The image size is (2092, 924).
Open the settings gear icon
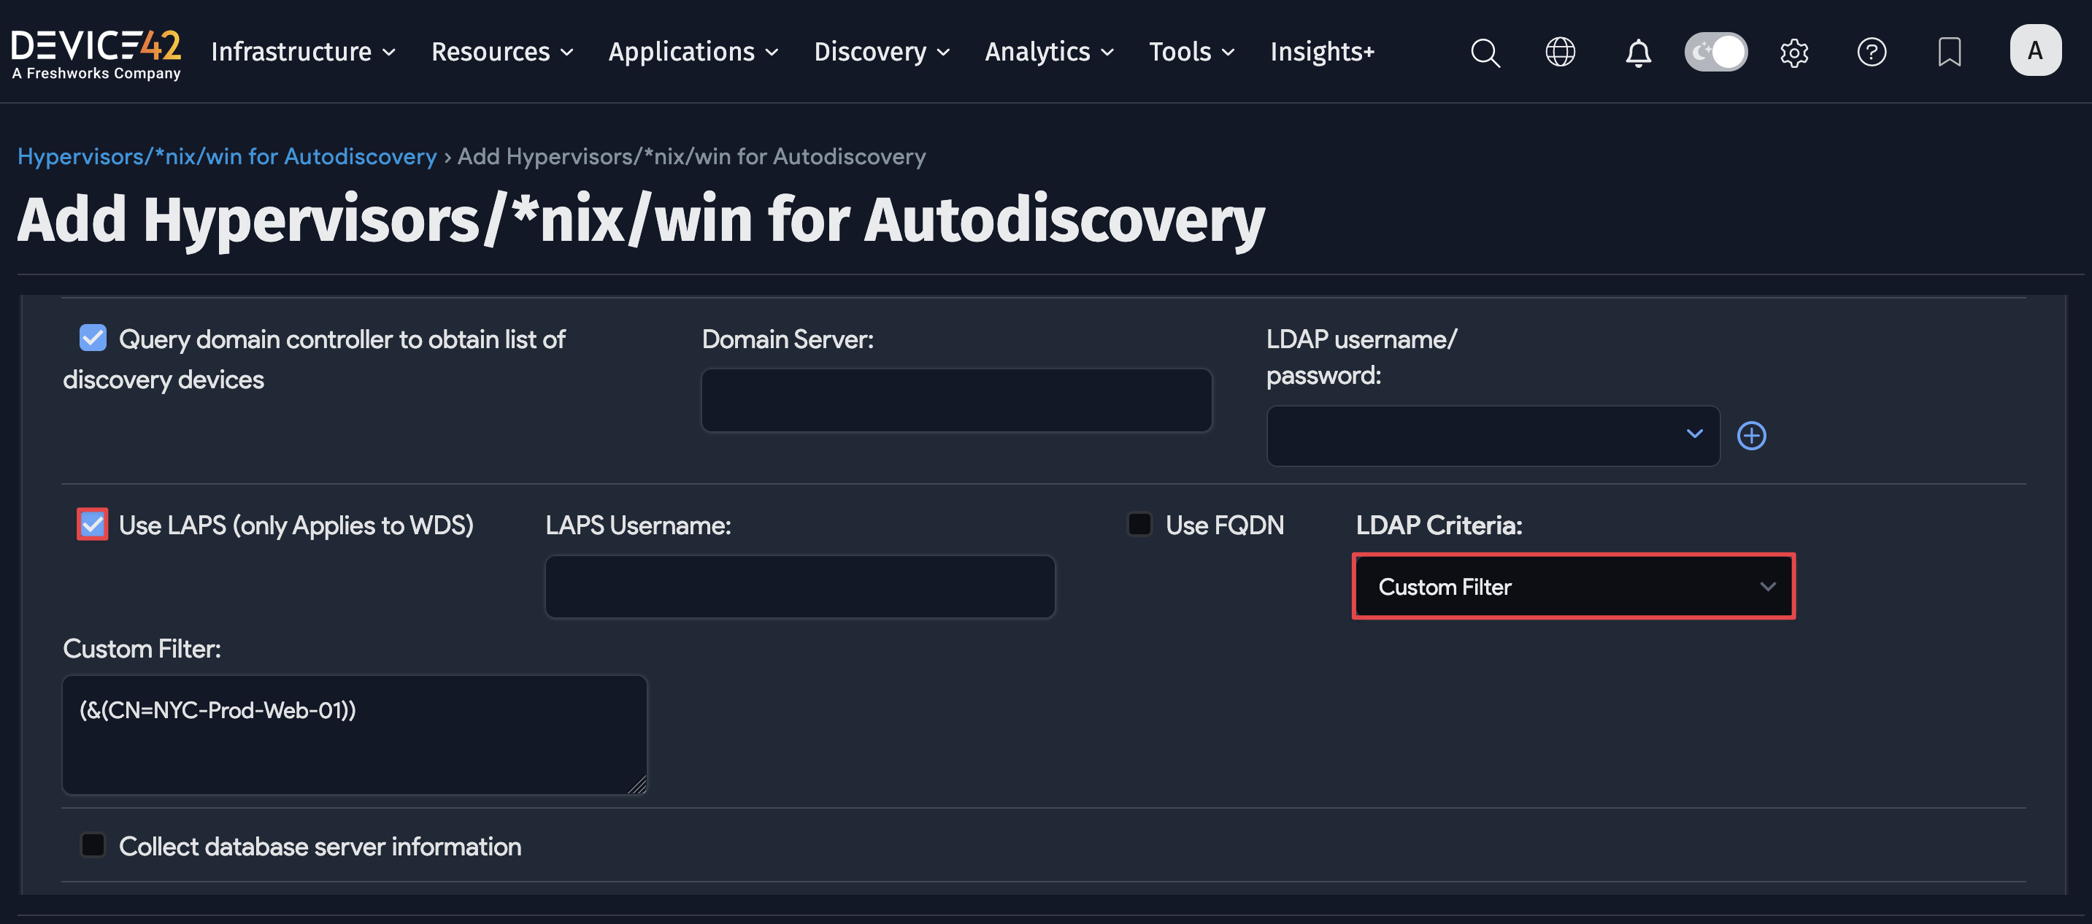1794,53
